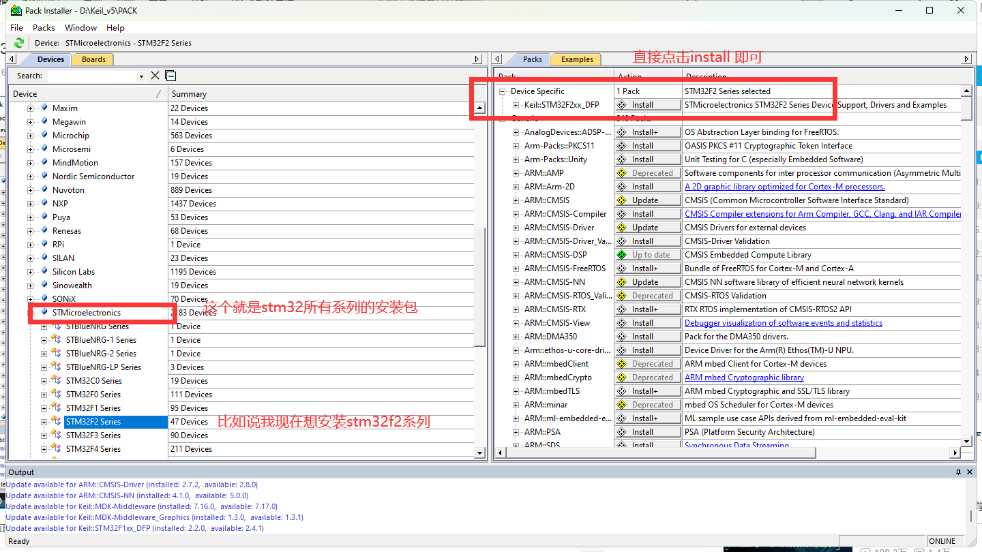The width and height of the screenshot is (982, 552).
Task: Open the ARM mbed Cryptographic library link
Action: (x=744, y=378)
